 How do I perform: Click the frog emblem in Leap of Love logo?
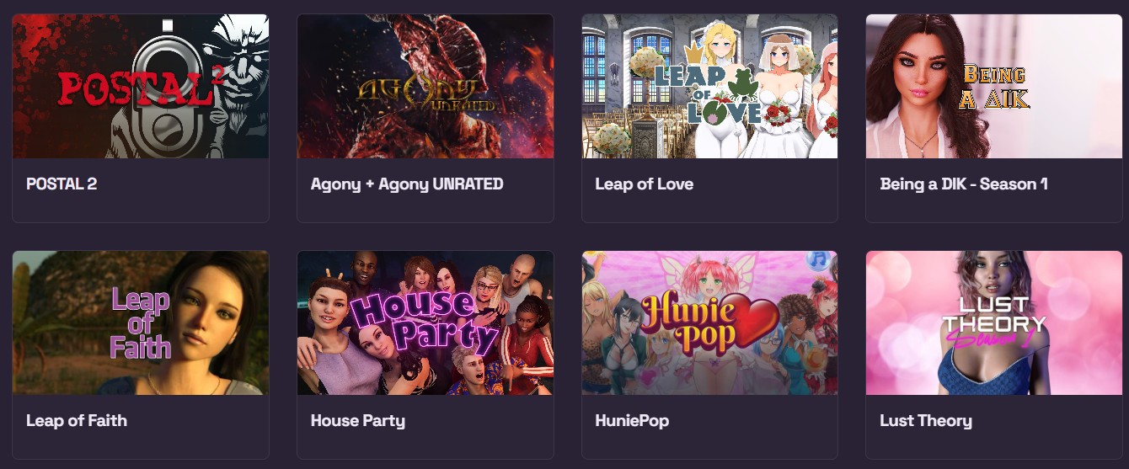coord(743,83)
